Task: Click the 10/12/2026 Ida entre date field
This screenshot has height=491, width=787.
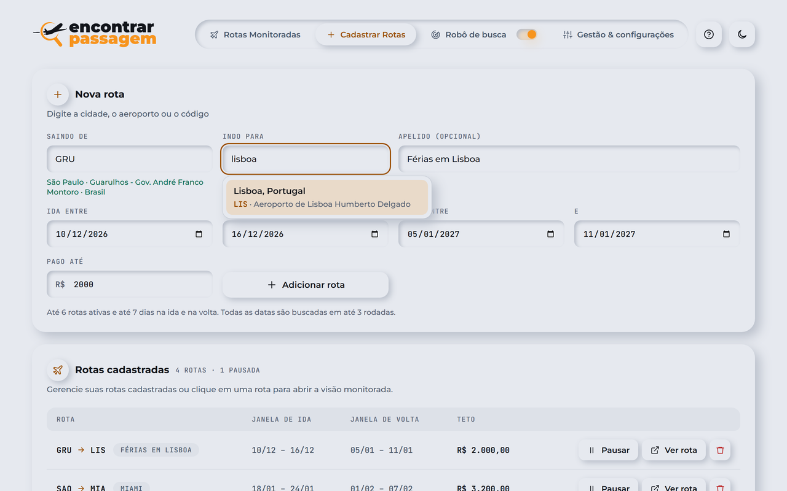Action: [130, 234]
